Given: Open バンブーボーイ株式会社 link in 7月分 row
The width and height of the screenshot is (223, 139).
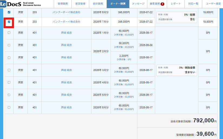Looking at the screenshot, I should tap(66, 22).
